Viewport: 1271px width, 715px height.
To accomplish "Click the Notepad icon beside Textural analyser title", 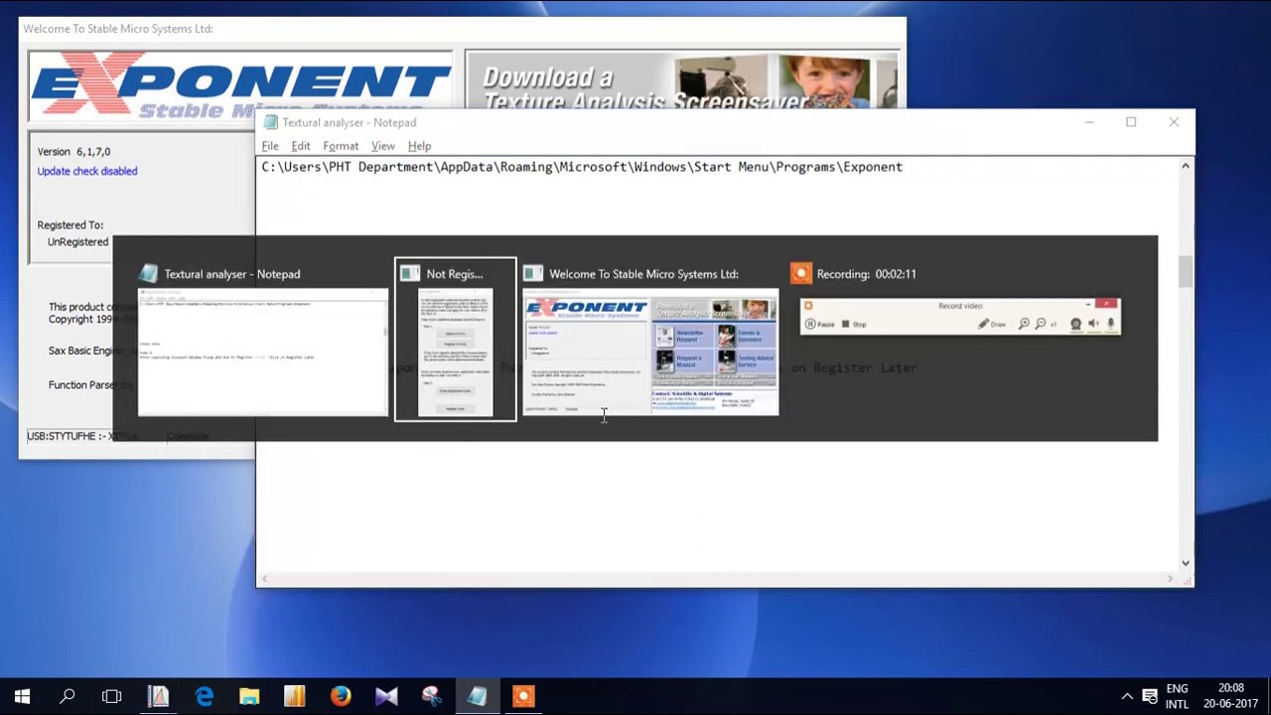I will (x=148, y=273).
